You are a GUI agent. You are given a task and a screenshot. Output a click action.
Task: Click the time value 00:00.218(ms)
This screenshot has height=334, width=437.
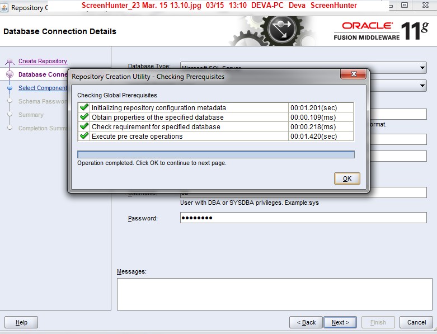(313, 127)
